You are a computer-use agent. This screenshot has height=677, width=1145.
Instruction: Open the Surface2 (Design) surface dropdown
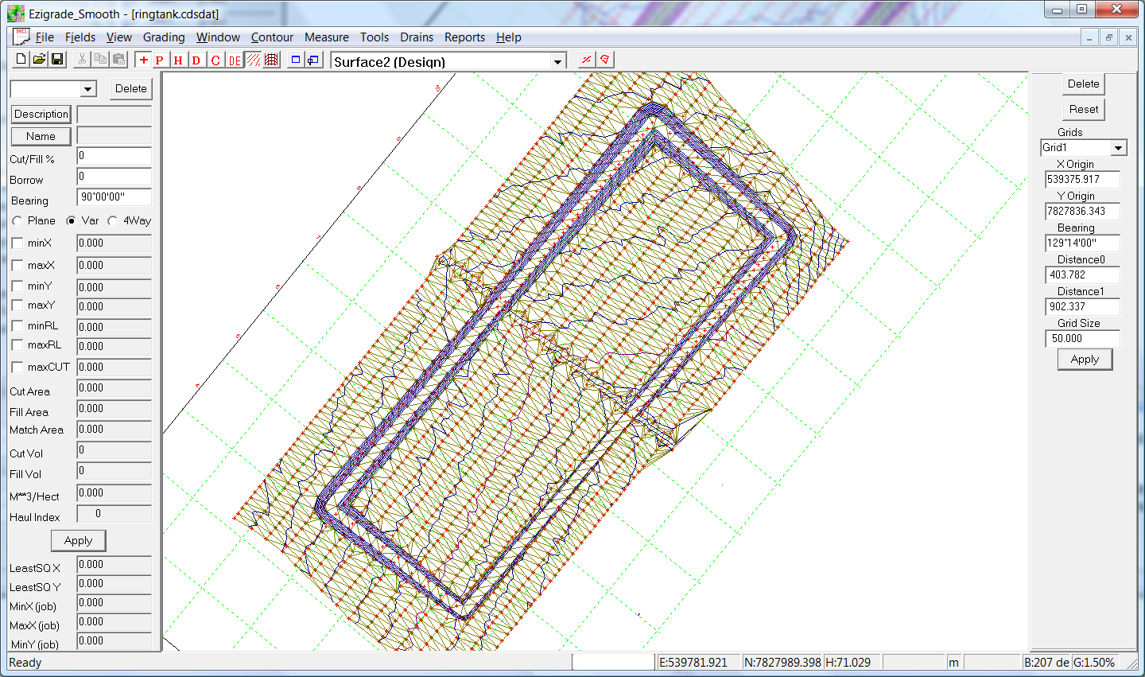557,62
